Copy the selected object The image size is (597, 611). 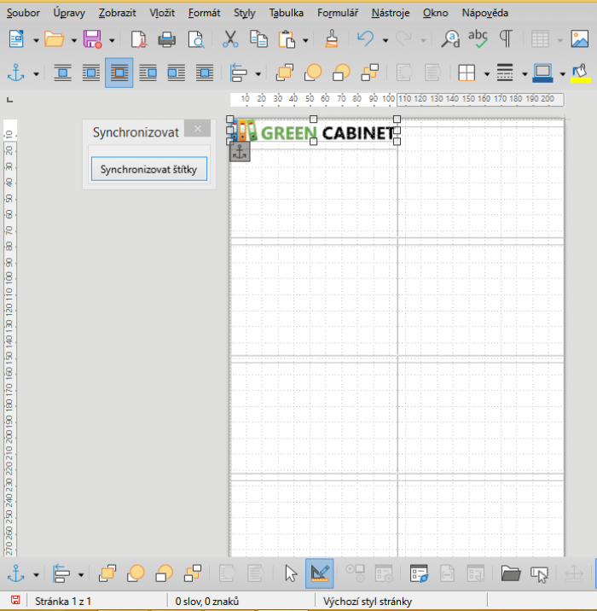(x=258, y=39)
